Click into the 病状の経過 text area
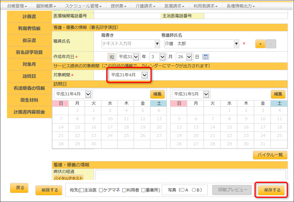 click(x=191, y=175)
